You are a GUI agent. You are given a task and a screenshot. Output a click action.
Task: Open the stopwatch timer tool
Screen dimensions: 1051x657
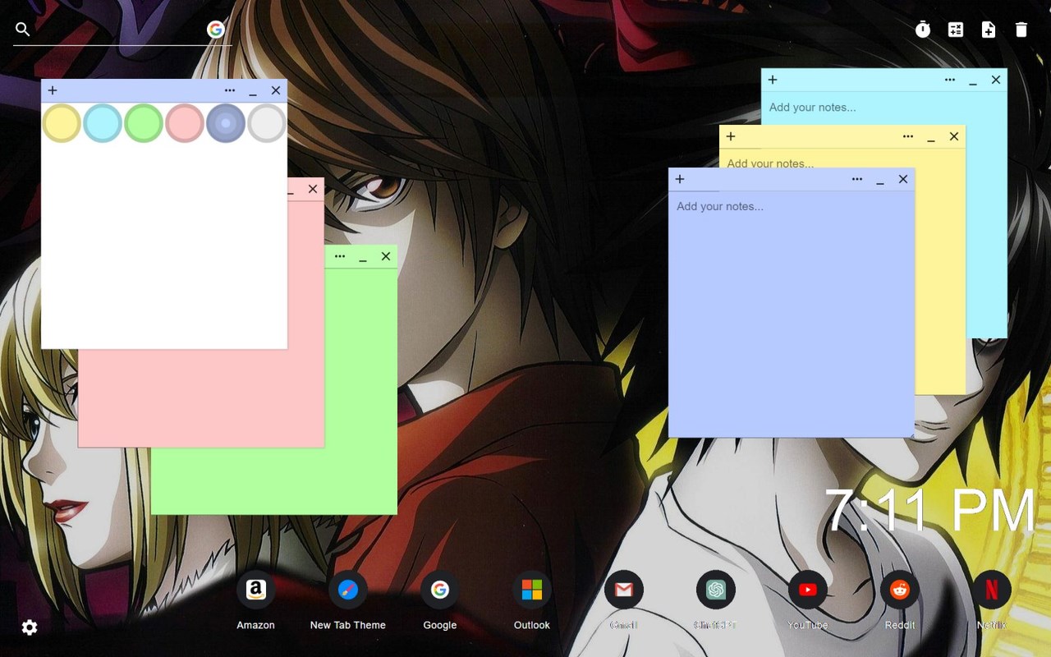click(x=923, y=30)
